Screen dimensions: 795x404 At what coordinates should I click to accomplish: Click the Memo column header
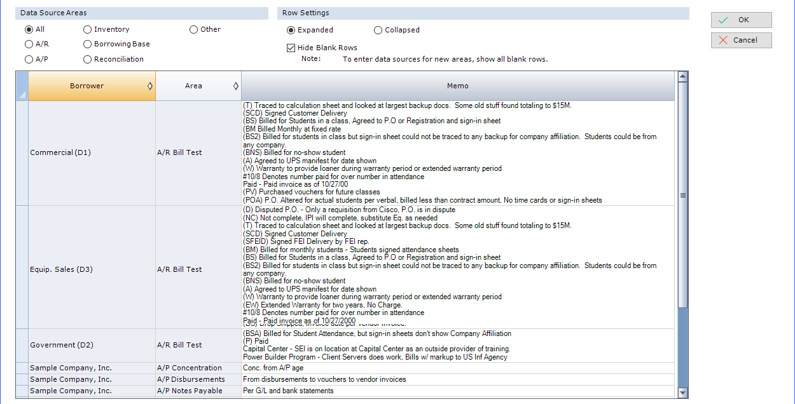[x=457, y=86]
